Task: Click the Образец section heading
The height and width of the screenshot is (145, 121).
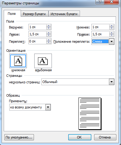Action: tap(13, 95)
